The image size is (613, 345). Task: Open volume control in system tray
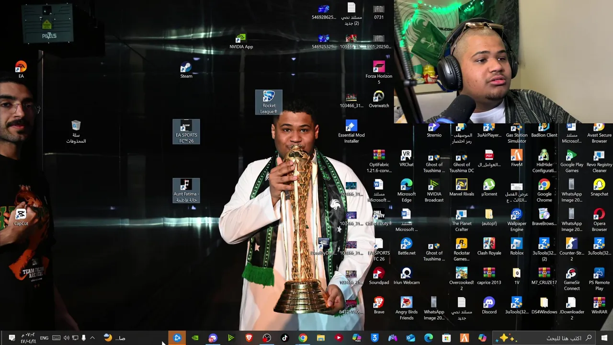point(66,338)
